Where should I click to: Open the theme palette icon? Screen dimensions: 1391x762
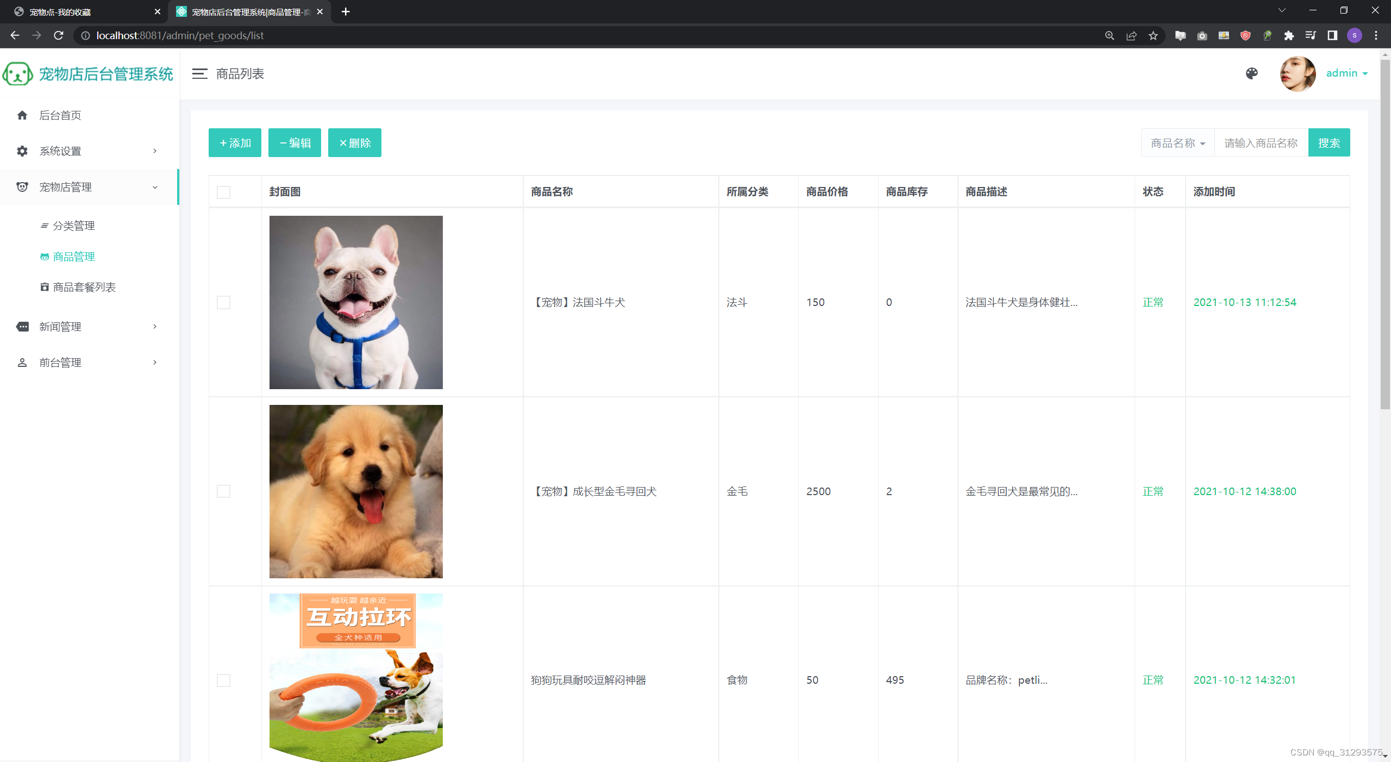pos(1251,73)
